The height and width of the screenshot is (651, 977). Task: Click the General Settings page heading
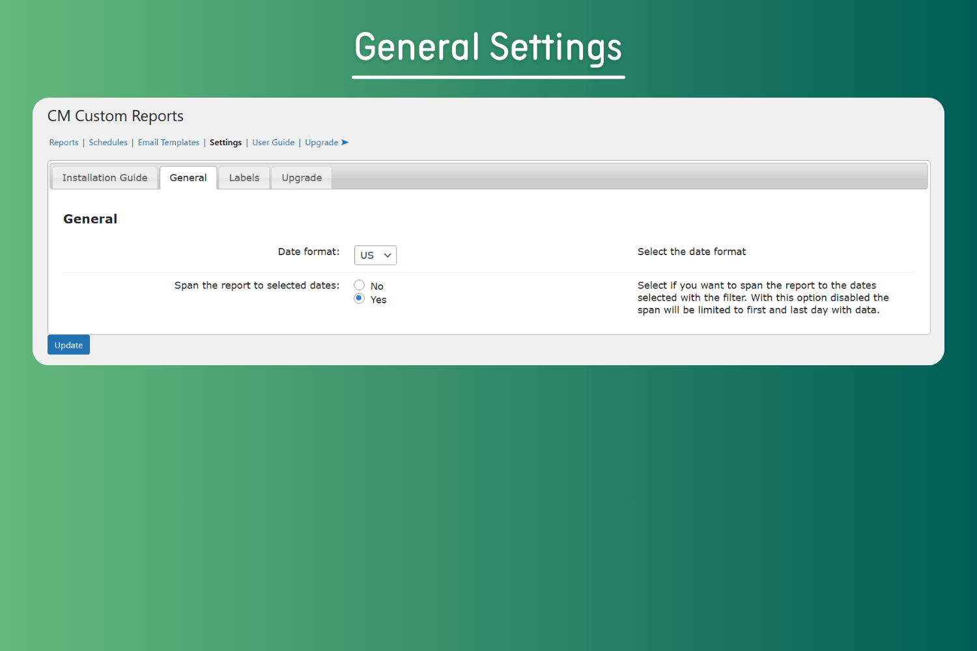click(x=488, y=48)
